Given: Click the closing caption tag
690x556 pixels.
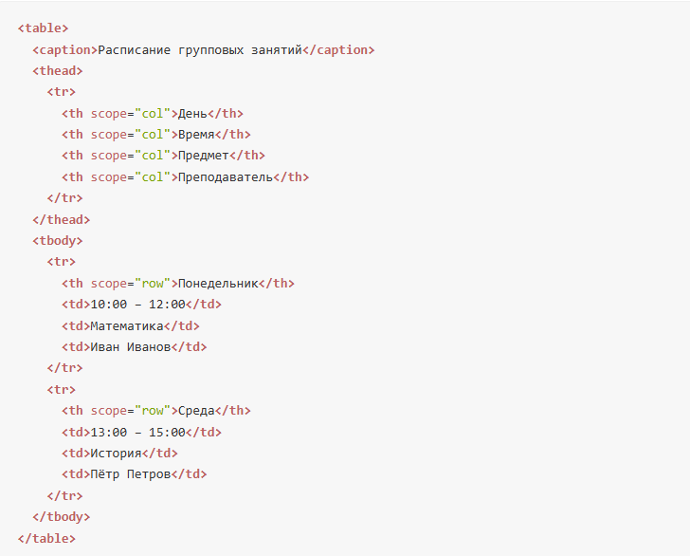Looking at the screenshot, I should [x=338, y=49].
